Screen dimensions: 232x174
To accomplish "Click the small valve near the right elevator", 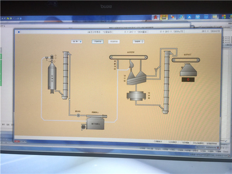I will point(156,69).
